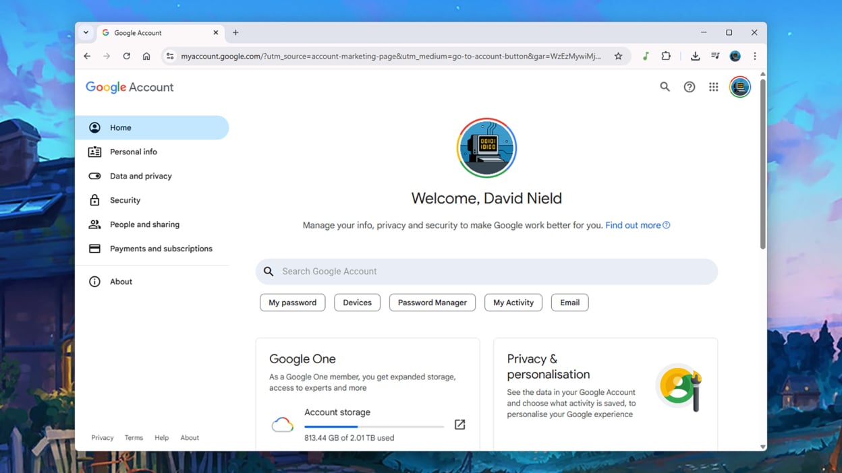This screenshot has height=473, width=842.
Task: Open the Chrome extensions puzzle icon
Action: click(x=666, y=57)
